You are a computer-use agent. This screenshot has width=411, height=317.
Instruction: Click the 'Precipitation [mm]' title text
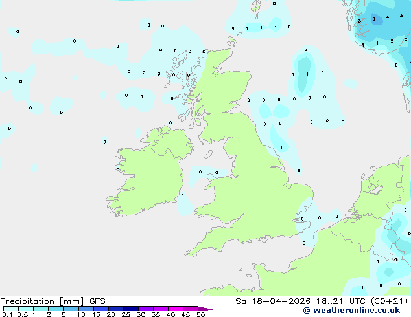coord(42,301)
